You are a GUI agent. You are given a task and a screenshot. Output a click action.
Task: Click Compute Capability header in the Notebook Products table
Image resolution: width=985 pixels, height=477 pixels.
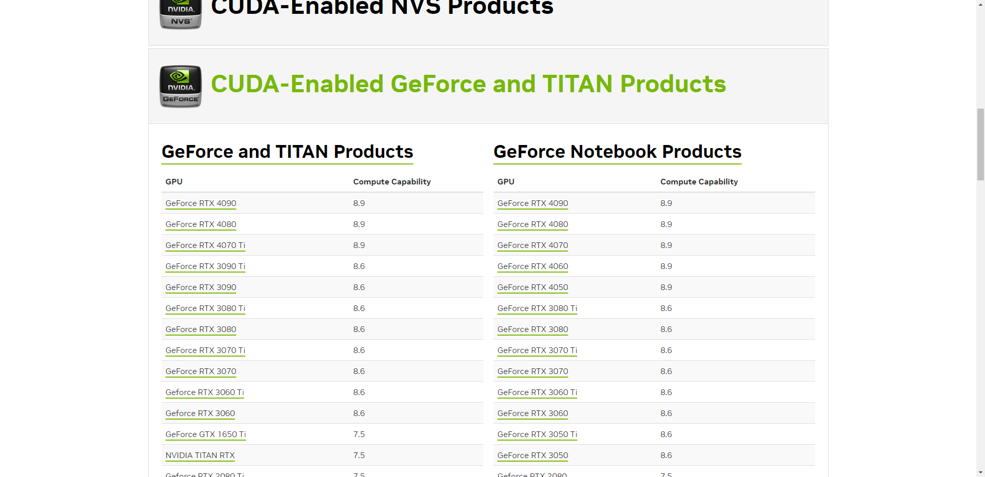pos(699,182)
